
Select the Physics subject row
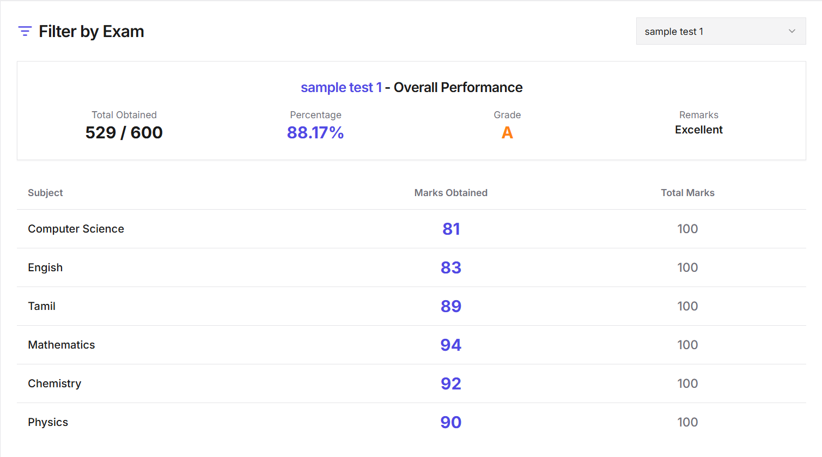tap(48, 422)
